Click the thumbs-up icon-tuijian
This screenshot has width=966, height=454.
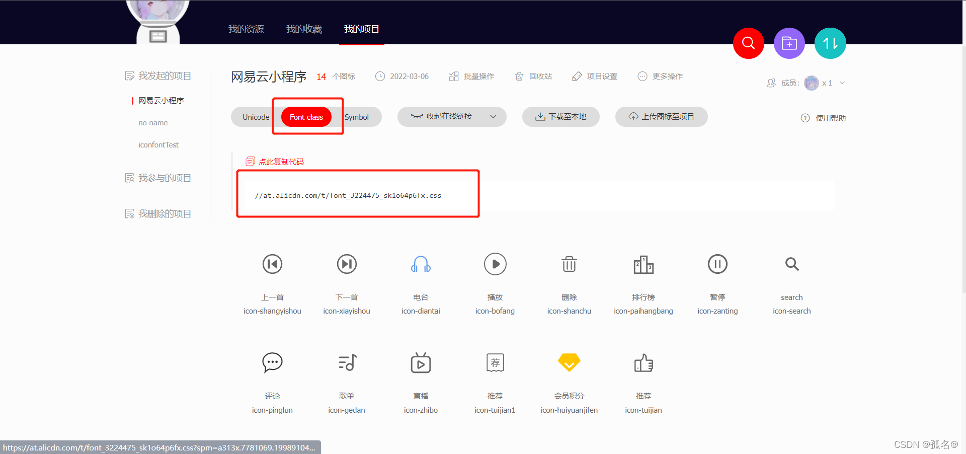[x=643, y=362]
